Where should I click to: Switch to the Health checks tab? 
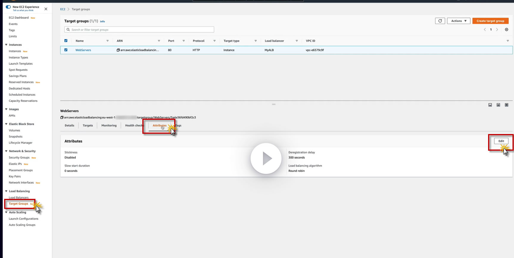coord(134,125)
